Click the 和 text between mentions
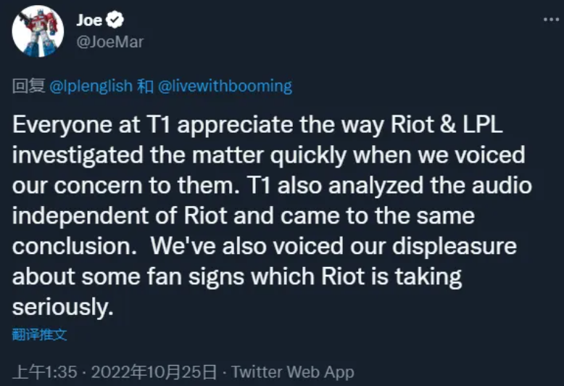The width and height of the screenshot is (564, 386). coord(145,86)
